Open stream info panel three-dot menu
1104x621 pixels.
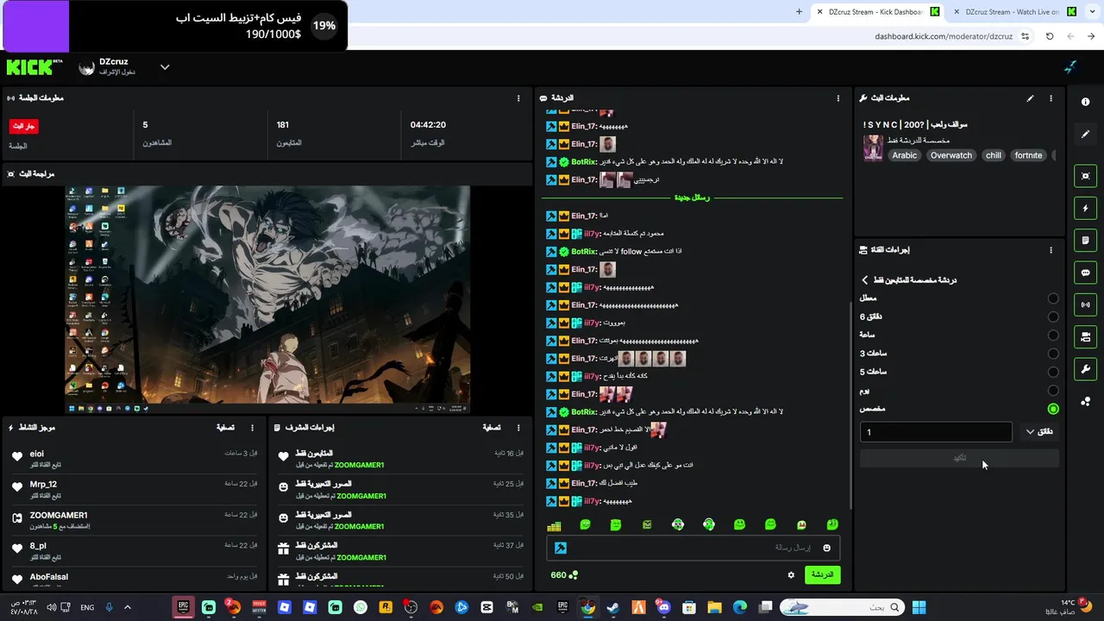1051,98
